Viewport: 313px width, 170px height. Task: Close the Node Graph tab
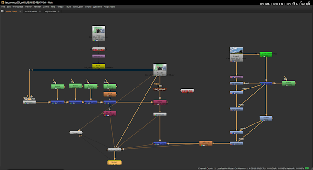(x=20, y=12)
